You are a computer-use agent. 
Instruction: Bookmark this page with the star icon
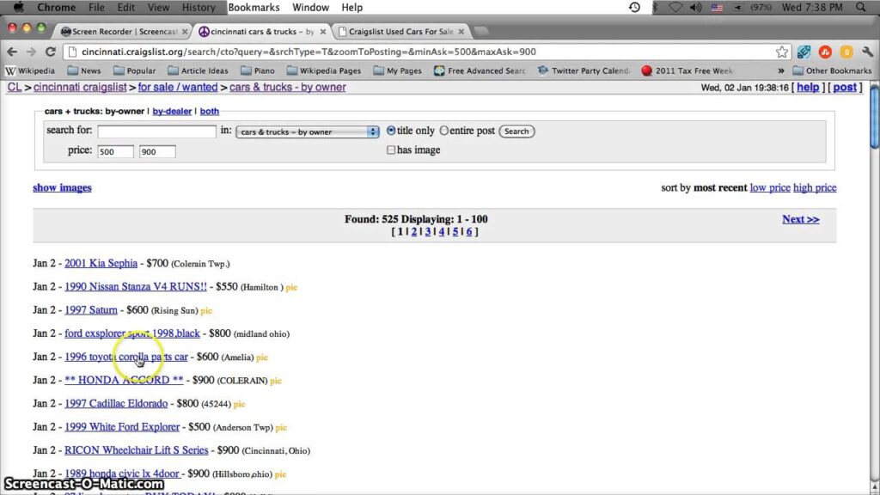pyautogui.click(x=782, y=52)
